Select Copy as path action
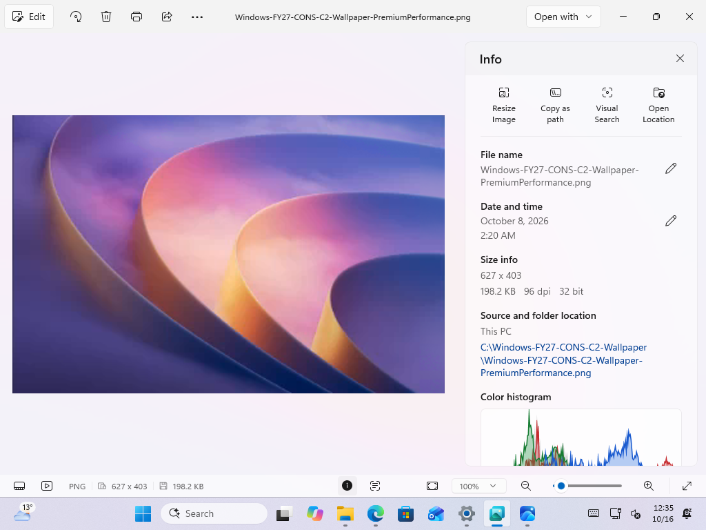Image resolution: width=706 pixels, height=530 pixels. tap(555, 106)
